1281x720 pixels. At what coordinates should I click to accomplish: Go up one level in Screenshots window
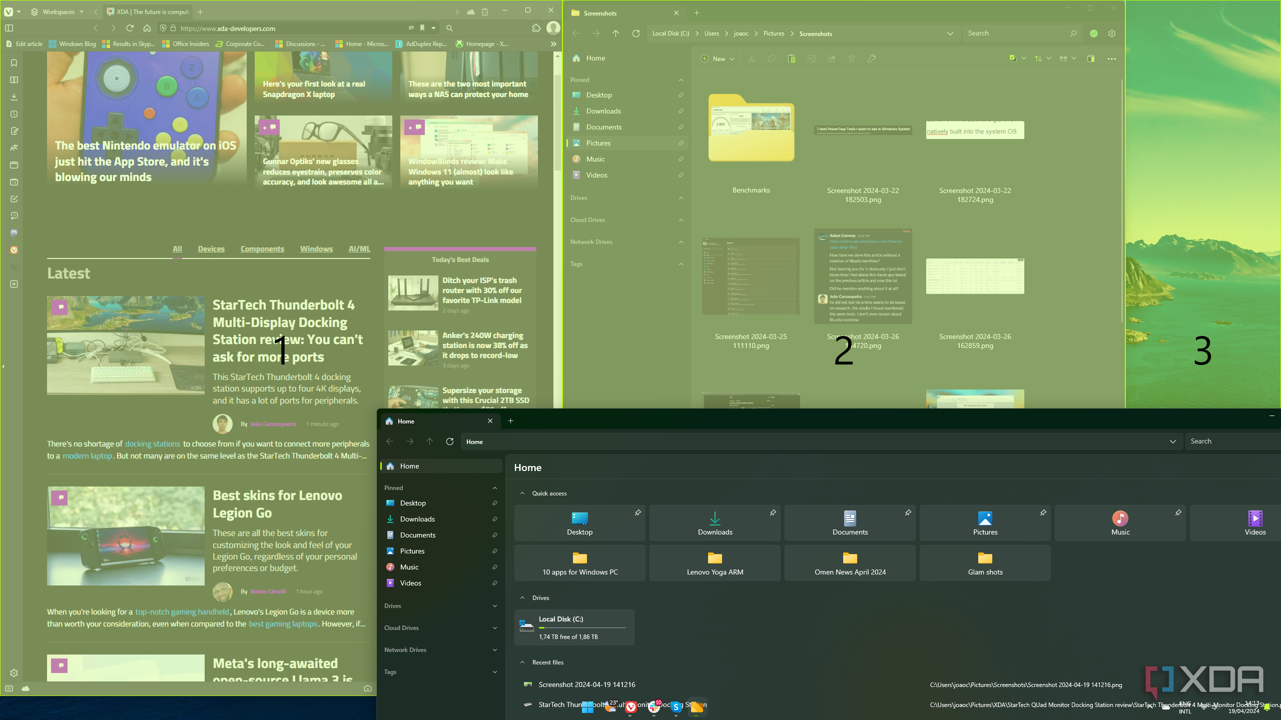click(615, 33)
